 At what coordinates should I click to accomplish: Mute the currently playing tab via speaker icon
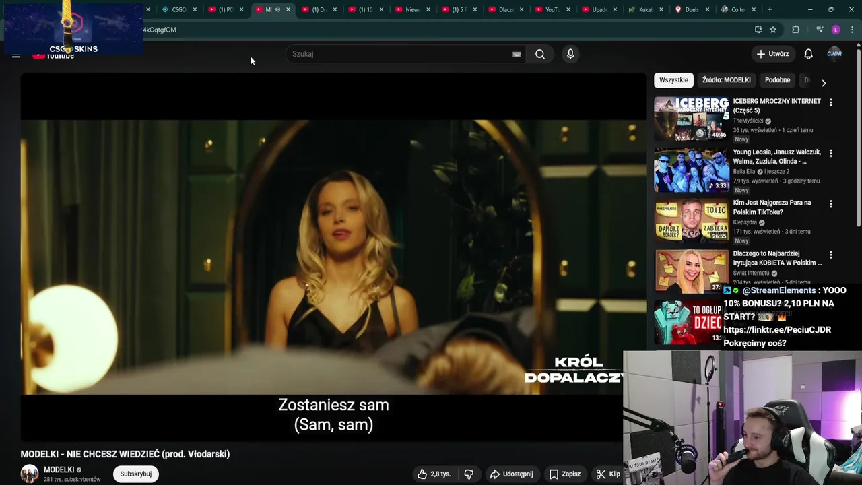(x=277, y=9)
